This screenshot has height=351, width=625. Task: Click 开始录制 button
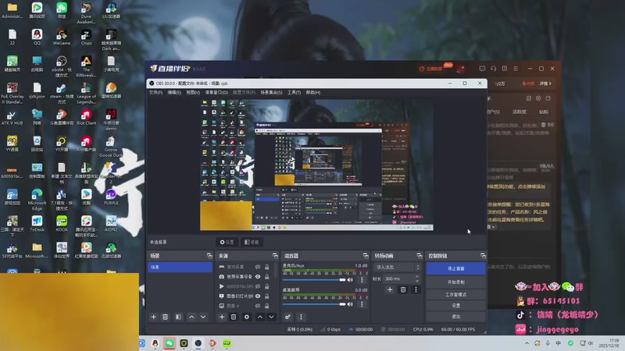pos(456,282)
